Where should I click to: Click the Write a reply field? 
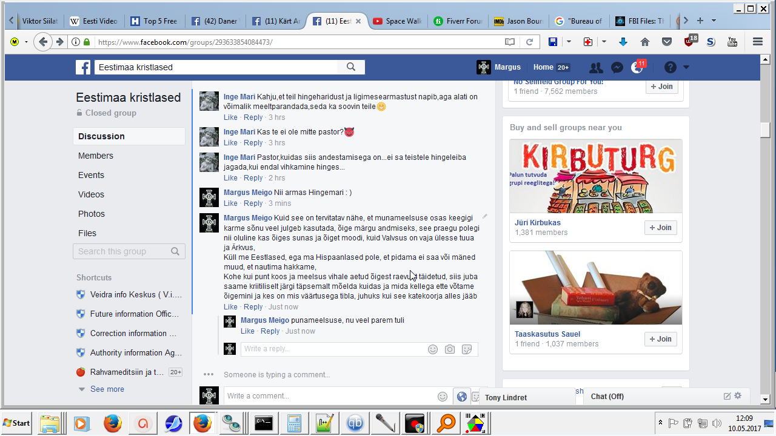332,349
